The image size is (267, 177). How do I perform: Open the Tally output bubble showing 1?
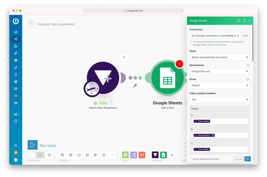click(x=124, y=58)
